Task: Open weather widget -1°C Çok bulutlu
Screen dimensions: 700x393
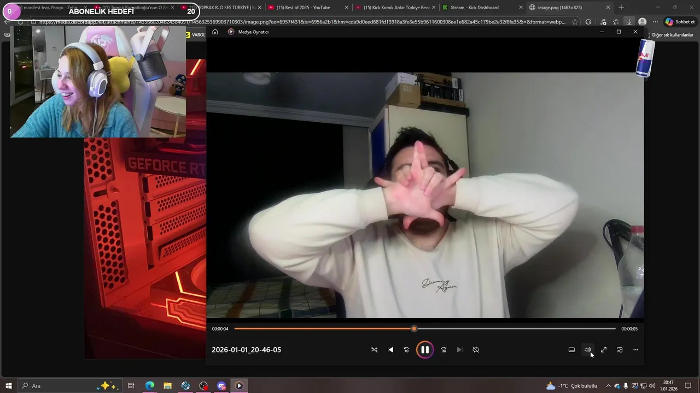Action: [x=571, y=386]
